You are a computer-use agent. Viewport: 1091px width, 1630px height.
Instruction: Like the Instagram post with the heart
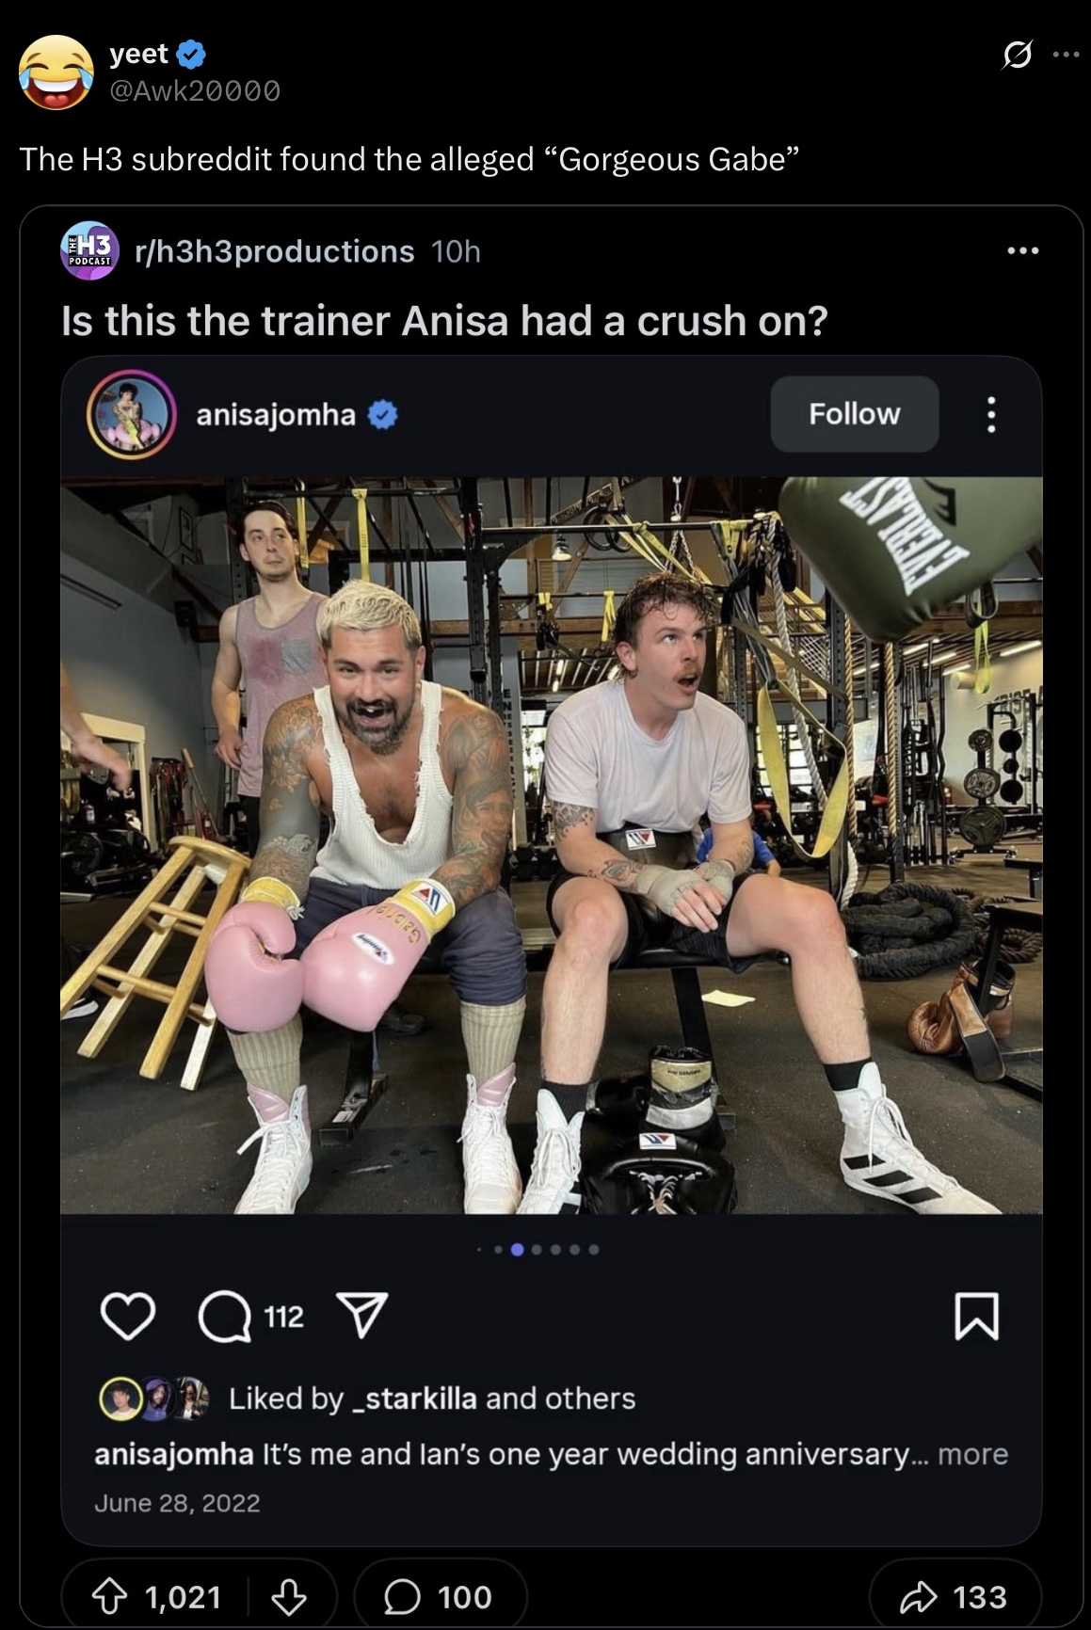(x=128, y=1316)
